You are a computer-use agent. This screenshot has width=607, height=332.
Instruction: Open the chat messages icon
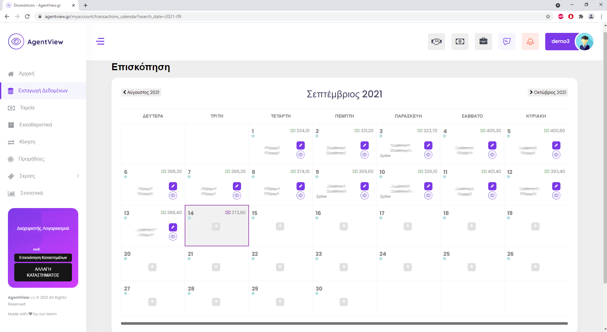pyautogui.click(x=507, y=41)
